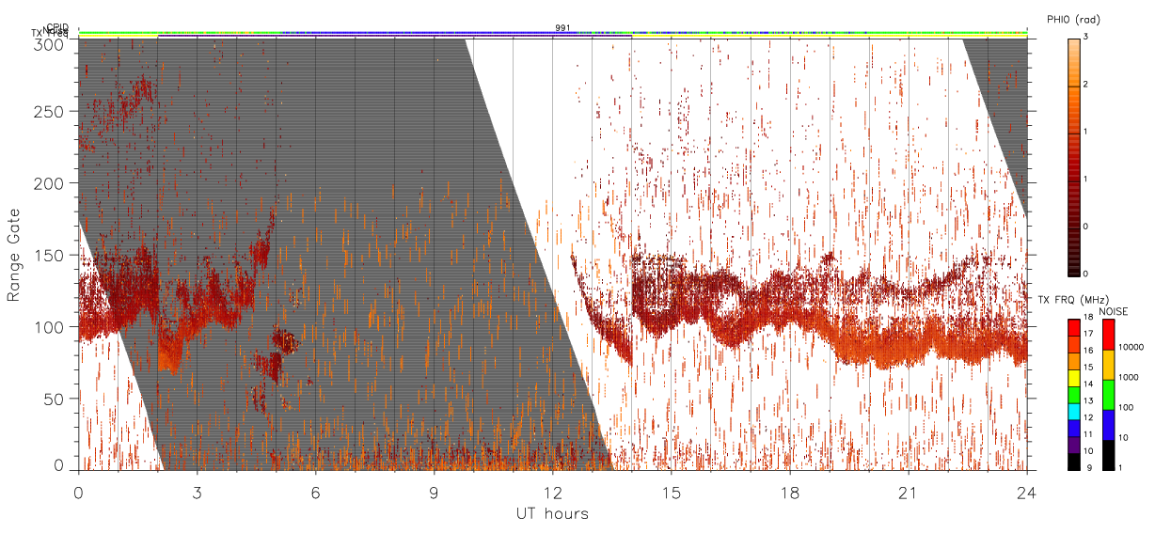Click Range Gate axis tick label '50'

(x=54, y=399)
